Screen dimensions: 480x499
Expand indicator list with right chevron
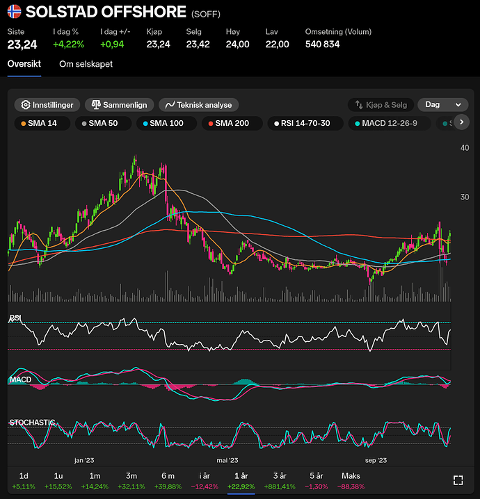pos(461,122)
